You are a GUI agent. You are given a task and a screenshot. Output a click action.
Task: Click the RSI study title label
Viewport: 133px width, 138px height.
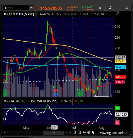pyautogui.click(x=31, y=101)
